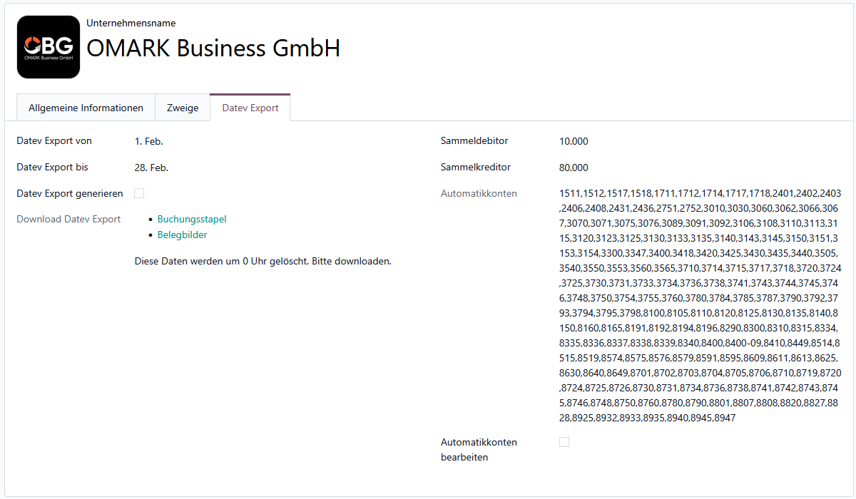Click the Sammeldebitor value 10.000
856x499 pixels.
click(574, 141)
